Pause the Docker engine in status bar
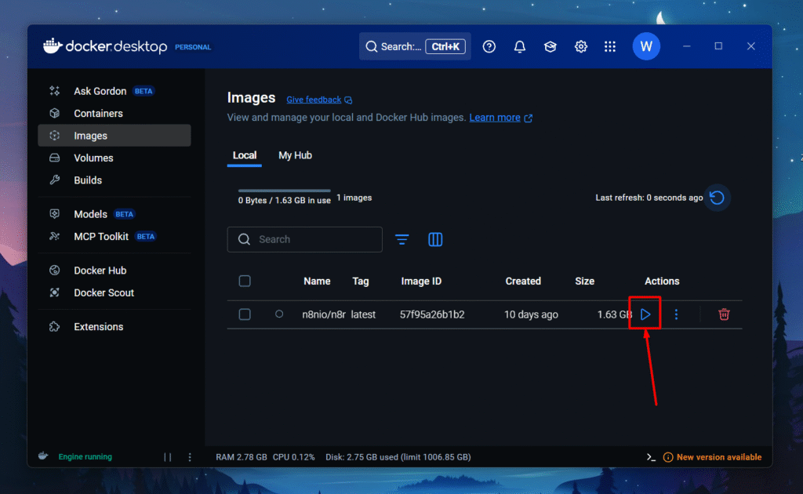803x494 pixels. point(167,457)
